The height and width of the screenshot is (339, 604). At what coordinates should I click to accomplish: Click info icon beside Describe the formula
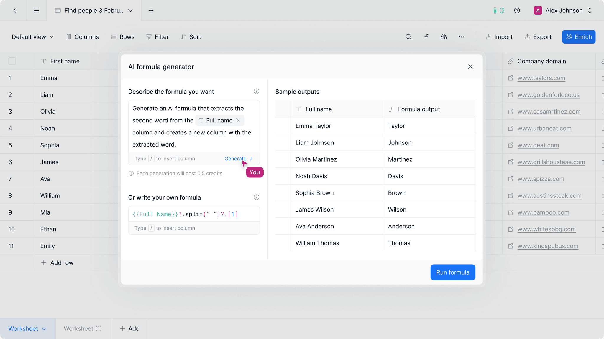(256, 92)
